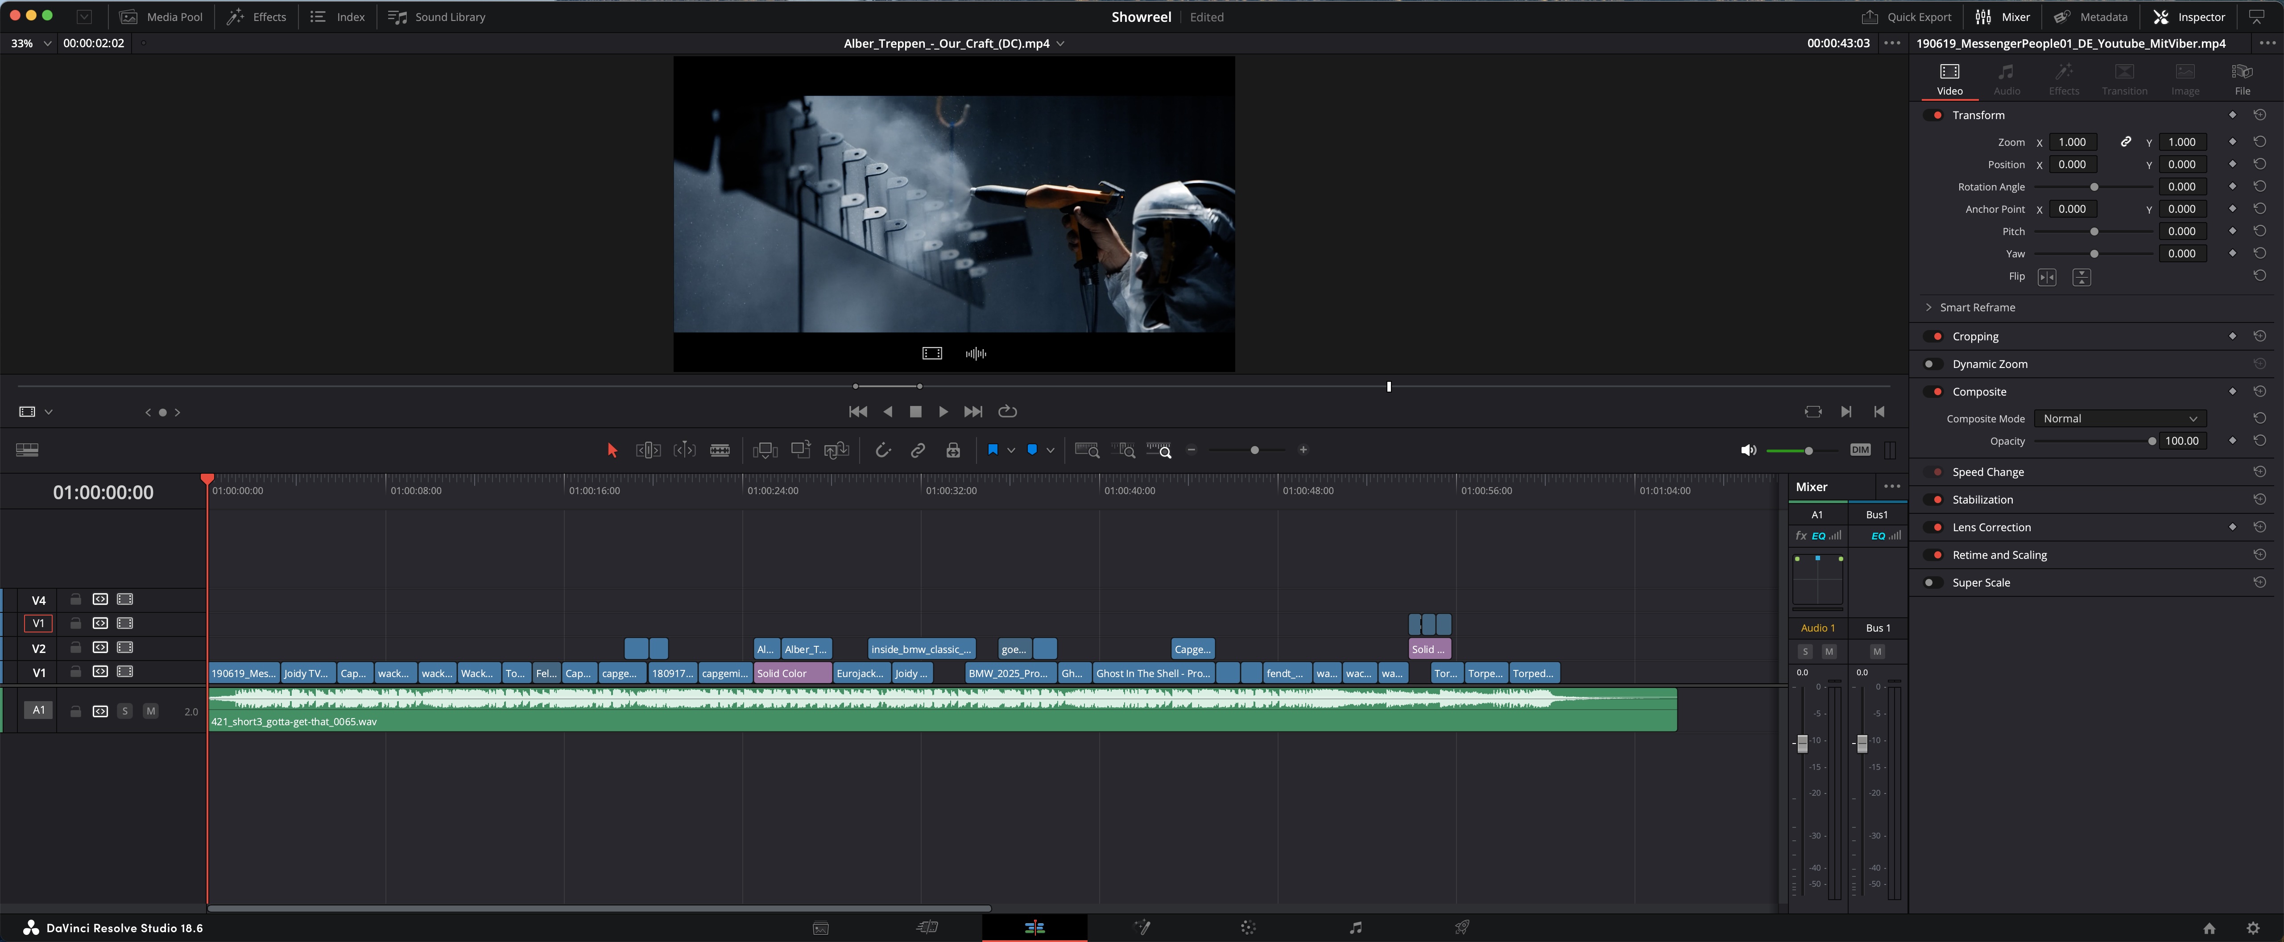Open the marker color dropdown
Viewport: 2284px width, 942px height.
(1050, 450)
